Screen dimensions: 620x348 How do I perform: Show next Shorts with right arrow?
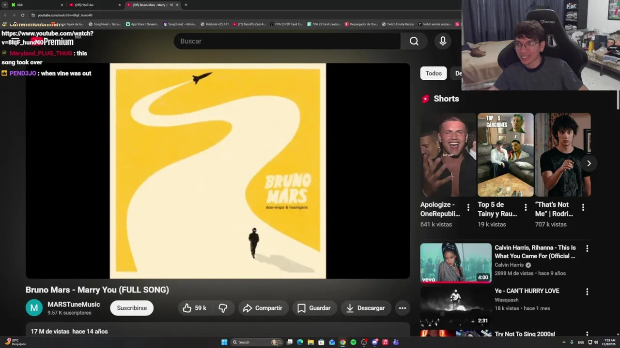point(589,163)
